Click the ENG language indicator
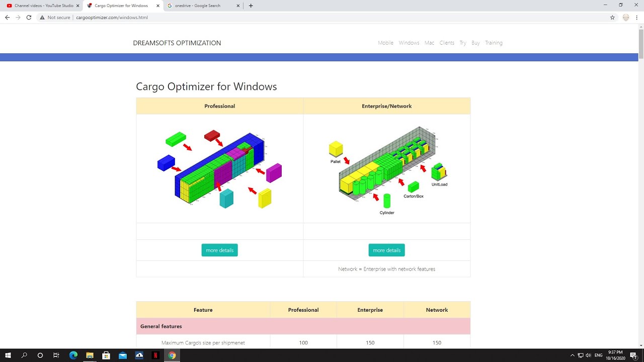This screenshot has width=644, height=362. (599, 355)
